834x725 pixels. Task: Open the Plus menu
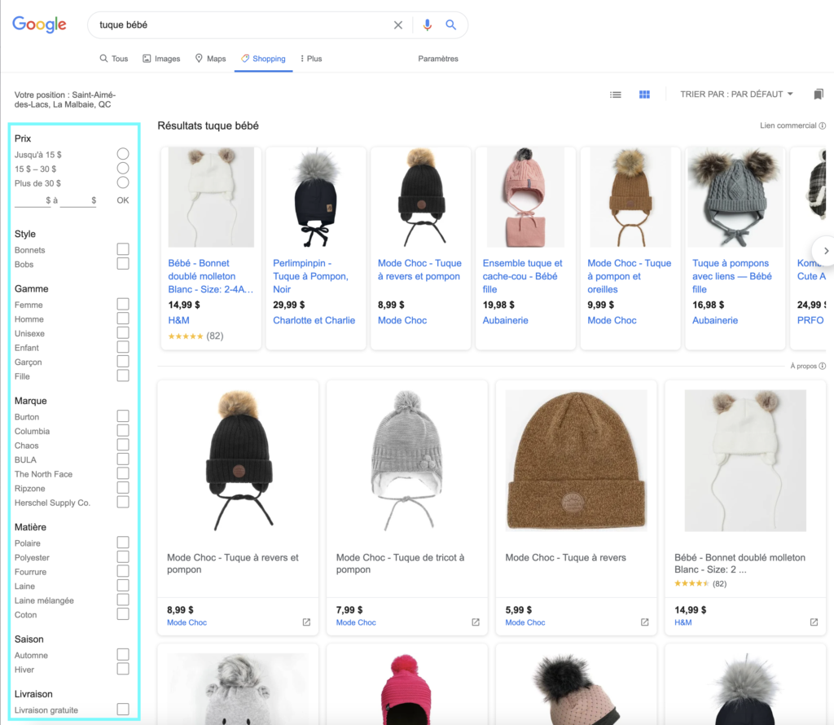[x=310, y=59]
